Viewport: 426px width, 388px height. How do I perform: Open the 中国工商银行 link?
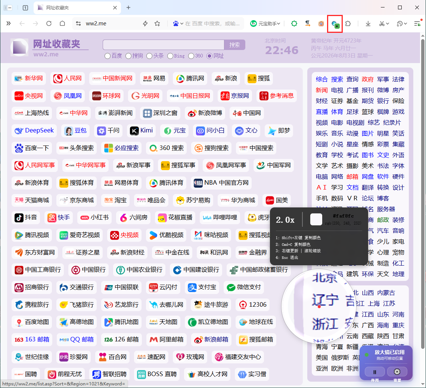pos(38,270)
